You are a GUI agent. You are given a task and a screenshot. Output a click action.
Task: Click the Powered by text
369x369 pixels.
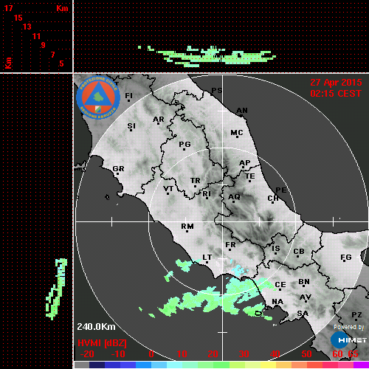(x=349, y=327)
